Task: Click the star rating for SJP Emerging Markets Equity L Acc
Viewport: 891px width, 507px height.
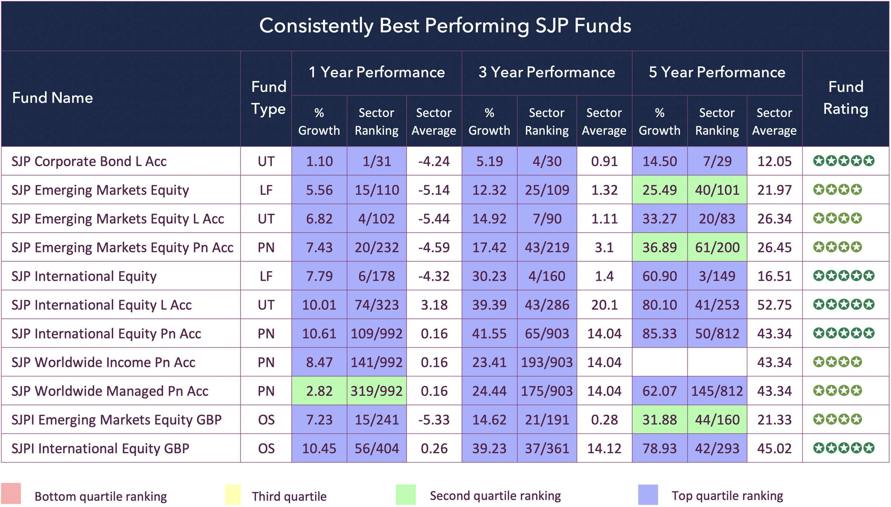Action: (x=838, y=218)
